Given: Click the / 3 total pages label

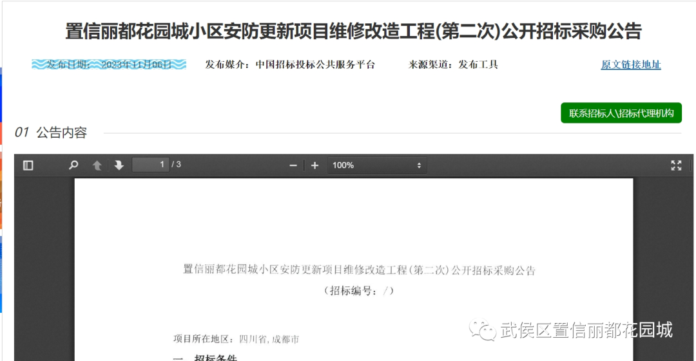Looking at the screenshot, I should point(176,165).
